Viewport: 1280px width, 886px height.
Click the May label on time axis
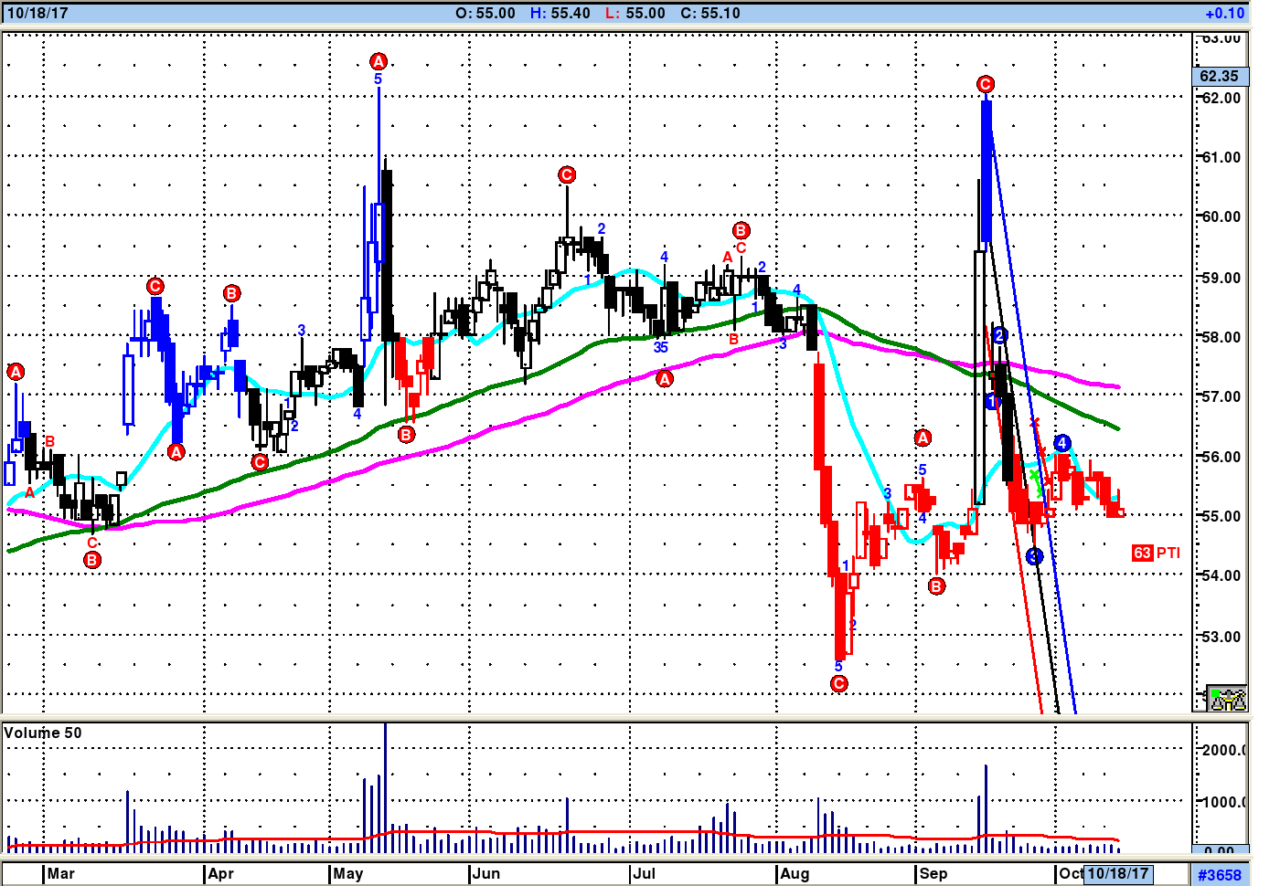[x=347, y=873]
